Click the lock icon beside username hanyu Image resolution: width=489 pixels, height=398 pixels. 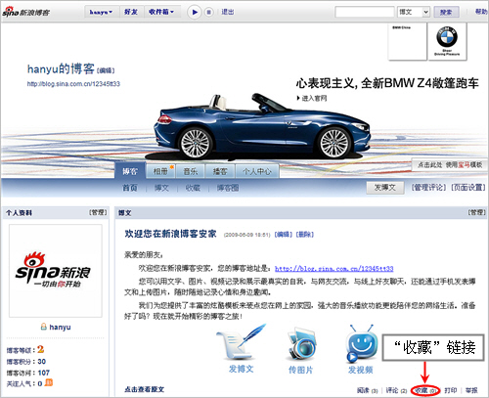43,327
